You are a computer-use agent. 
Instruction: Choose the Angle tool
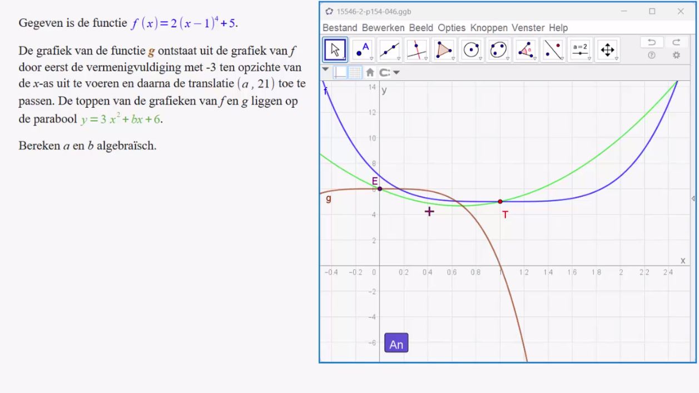(526, 50)
